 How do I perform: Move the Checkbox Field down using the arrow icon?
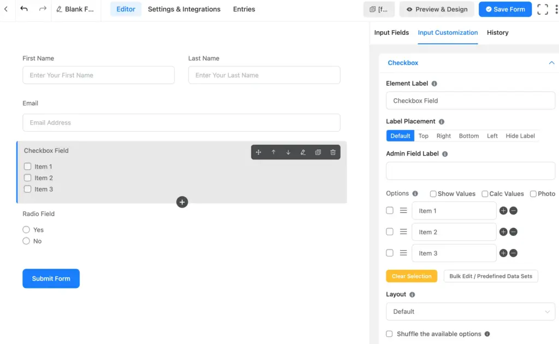pyautogui.click(x=288, y=152)
